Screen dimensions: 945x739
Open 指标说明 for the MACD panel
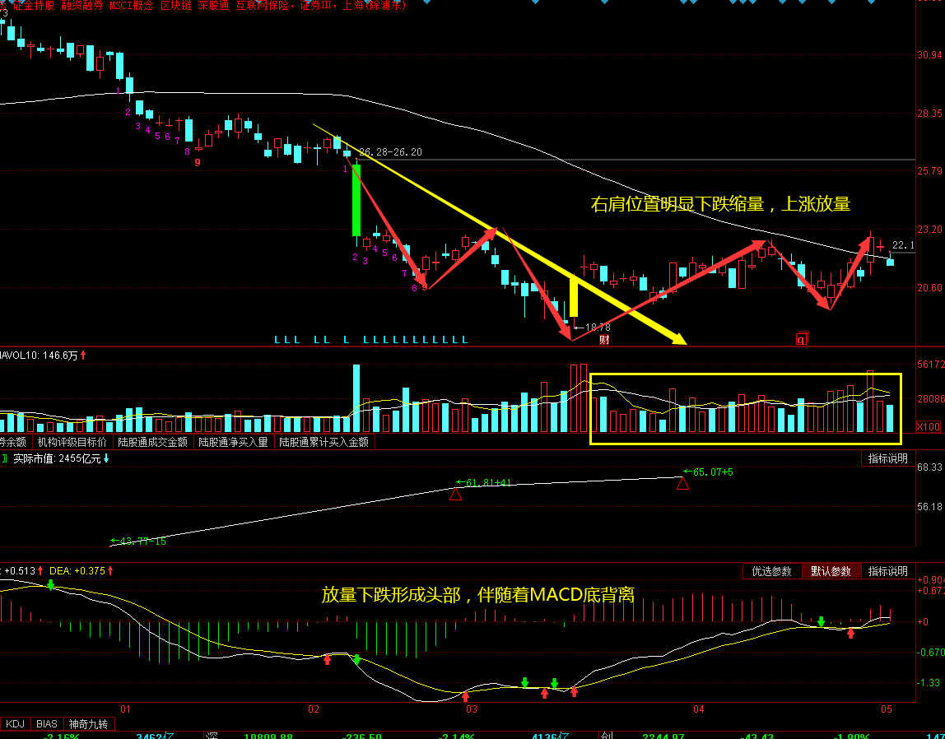click(888, 571)
